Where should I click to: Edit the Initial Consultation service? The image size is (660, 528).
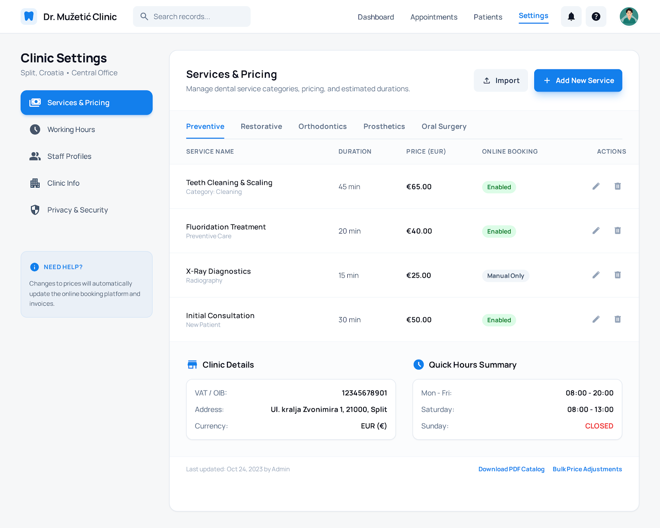[596, 319]
